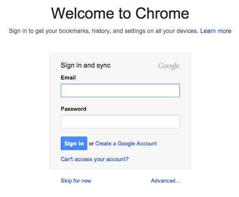Follow Can't access your account? link
Screen dimensions: 239x197
click(x=95, y=159)
